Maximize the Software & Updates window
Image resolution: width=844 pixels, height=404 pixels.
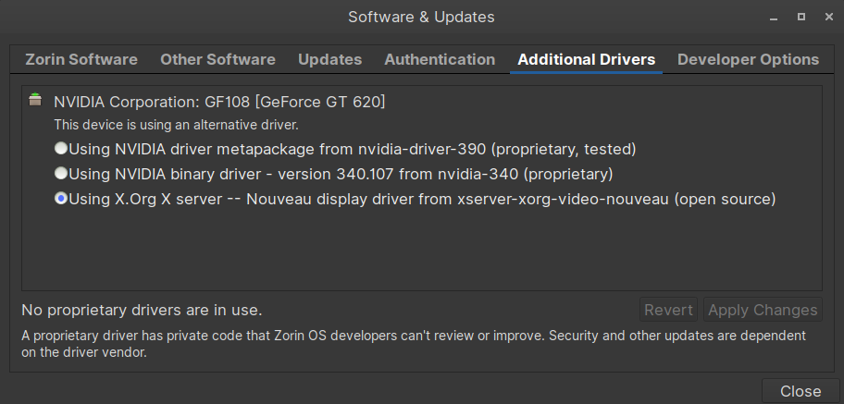coord(801,17)
